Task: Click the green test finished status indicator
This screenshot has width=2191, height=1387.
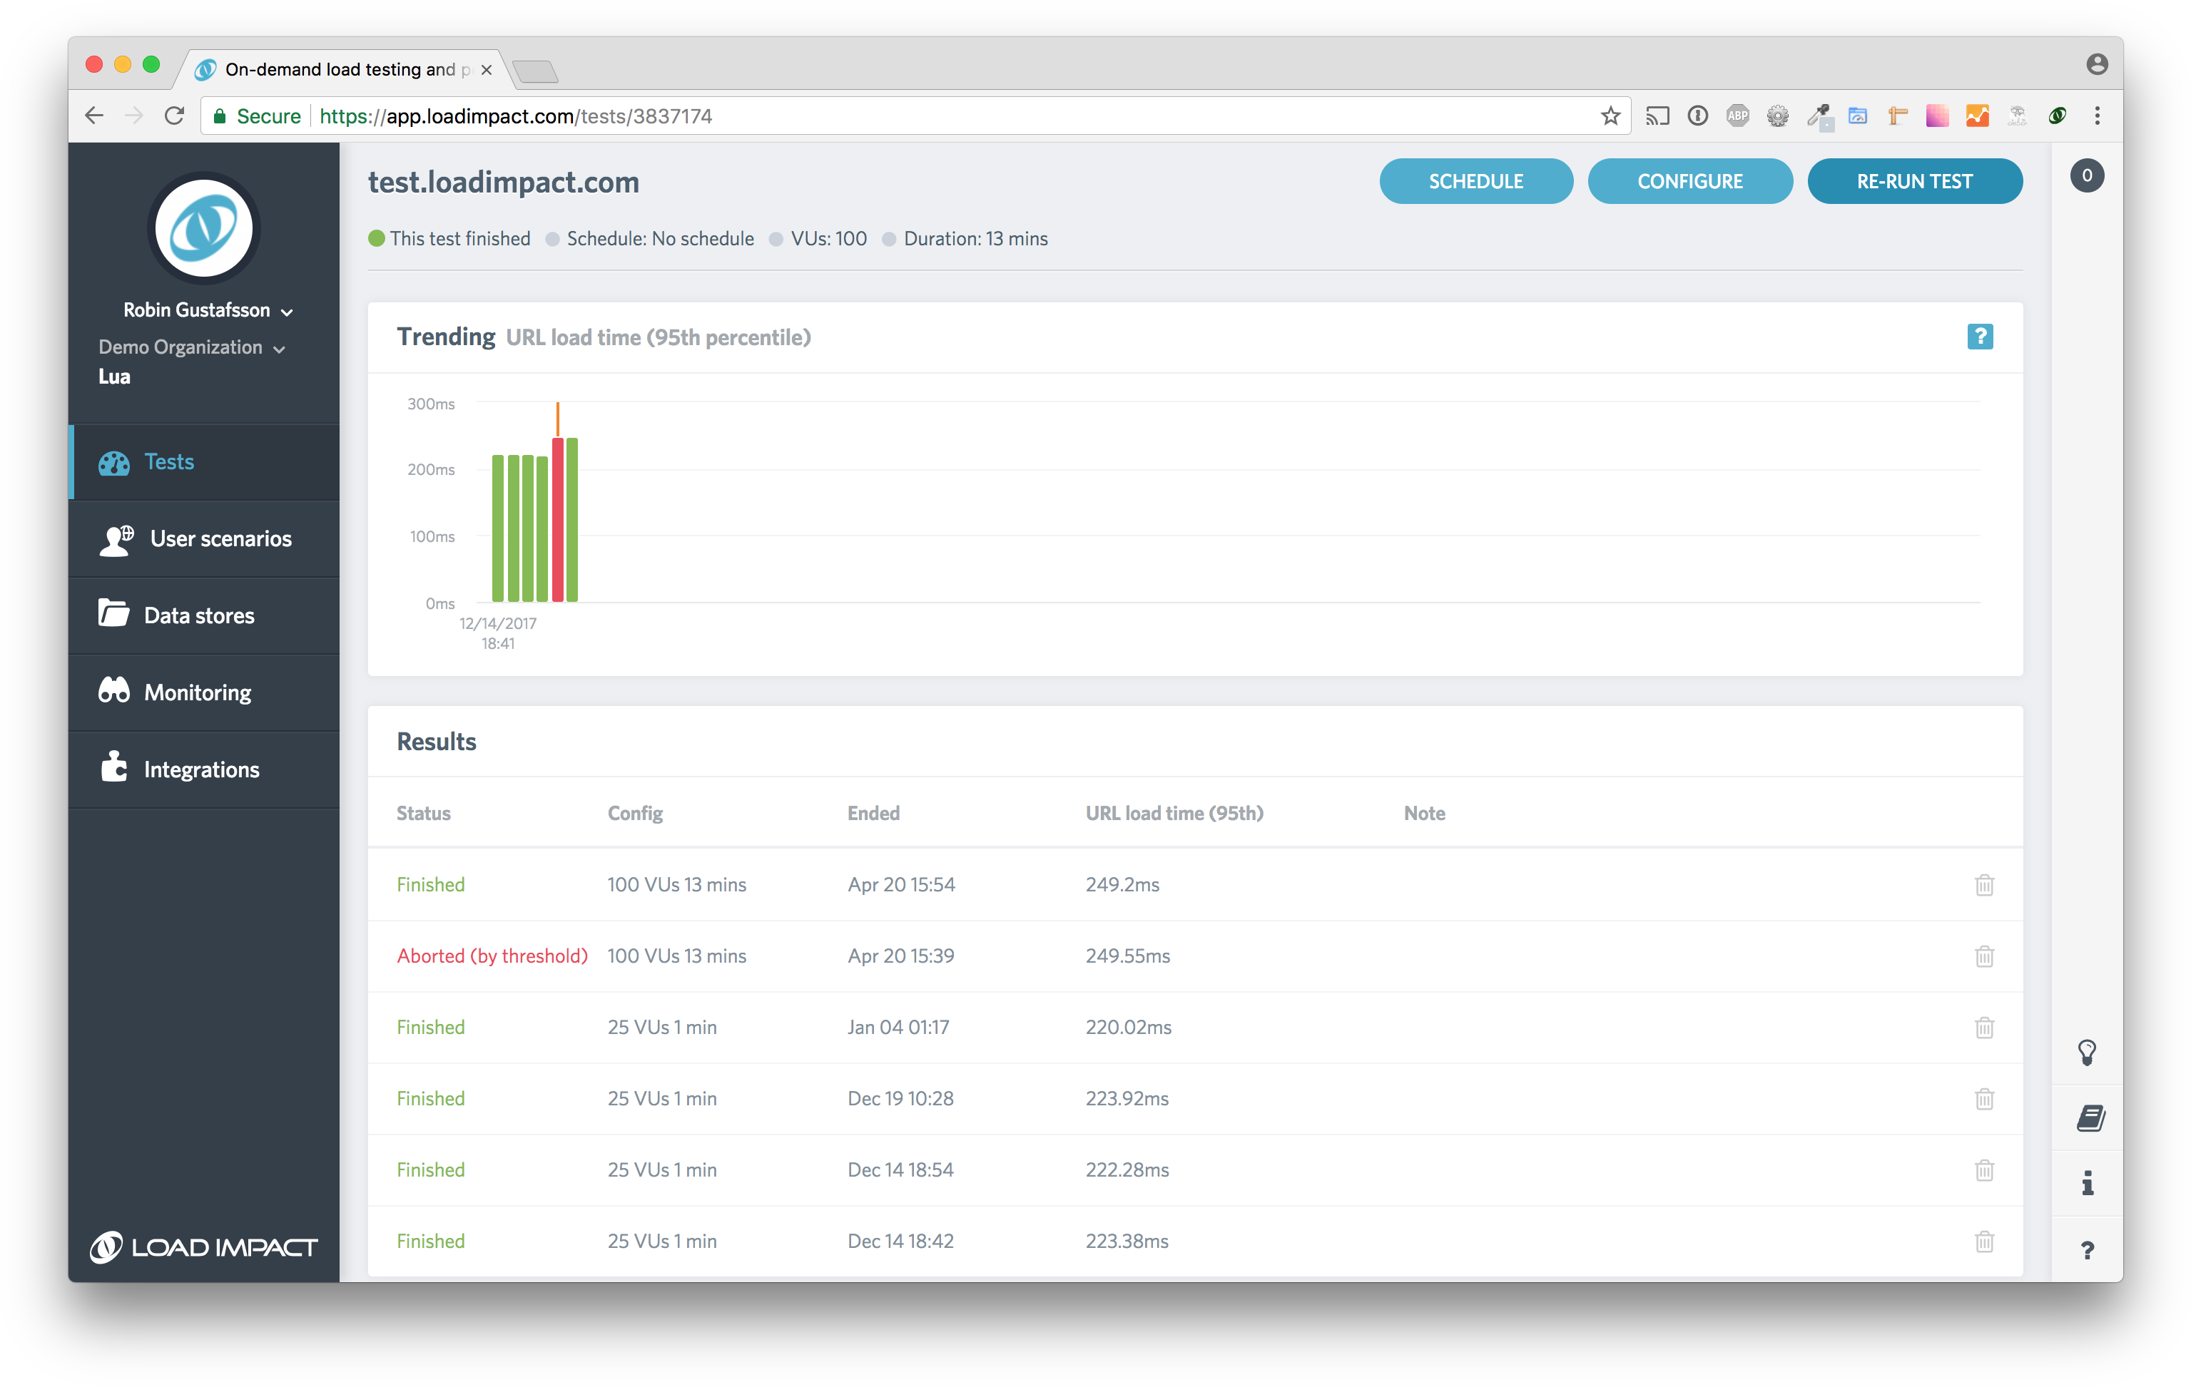Action: point(376,238)
